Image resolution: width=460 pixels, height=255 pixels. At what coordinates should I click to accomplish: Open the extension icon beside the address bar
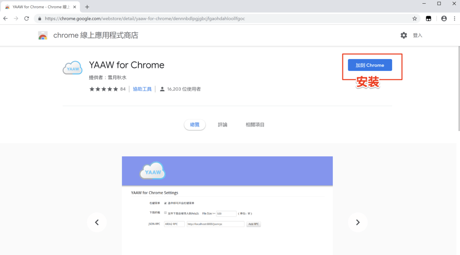tap(428, 19)
